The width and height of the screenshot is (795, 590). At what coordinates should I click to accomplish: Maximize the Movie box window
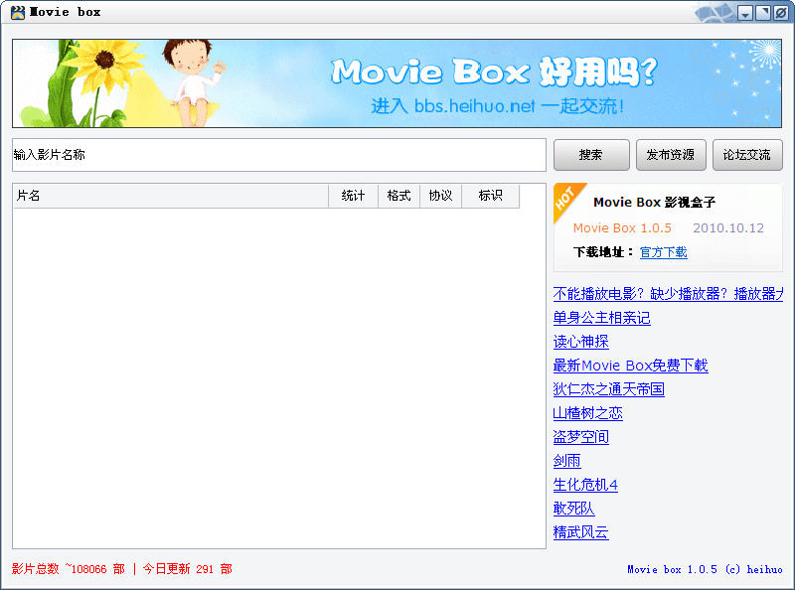763,13
